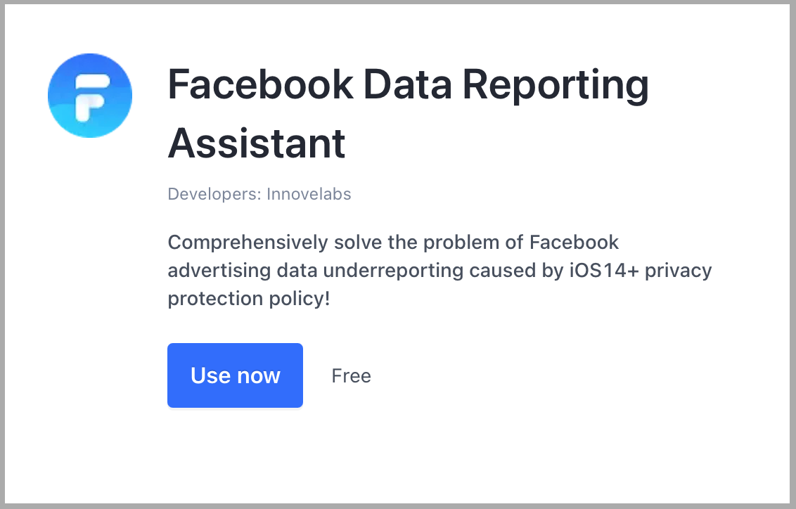Click Facebook at the end of the first description line

coord(574,243)
